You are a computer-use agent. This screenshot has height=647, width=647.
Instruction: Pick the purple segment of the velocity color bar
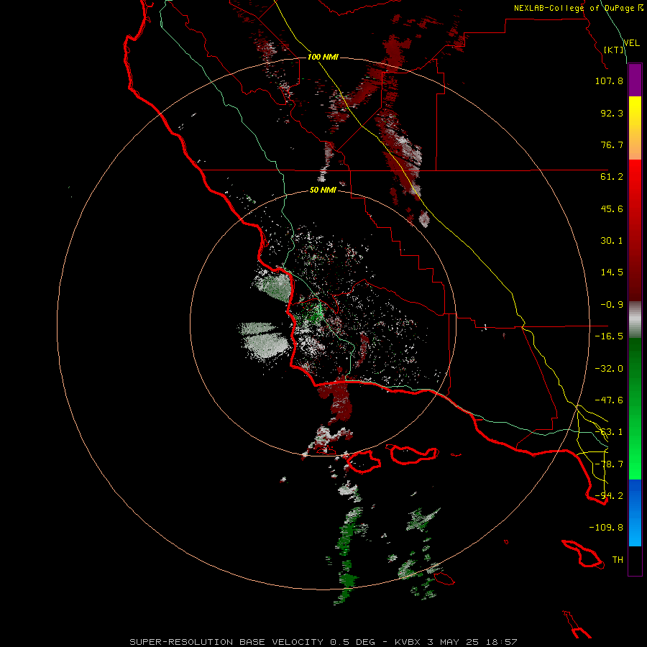coord(635,80)
